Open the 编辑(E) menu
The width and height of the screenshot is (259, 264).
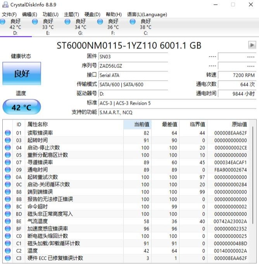coord(29,14)
